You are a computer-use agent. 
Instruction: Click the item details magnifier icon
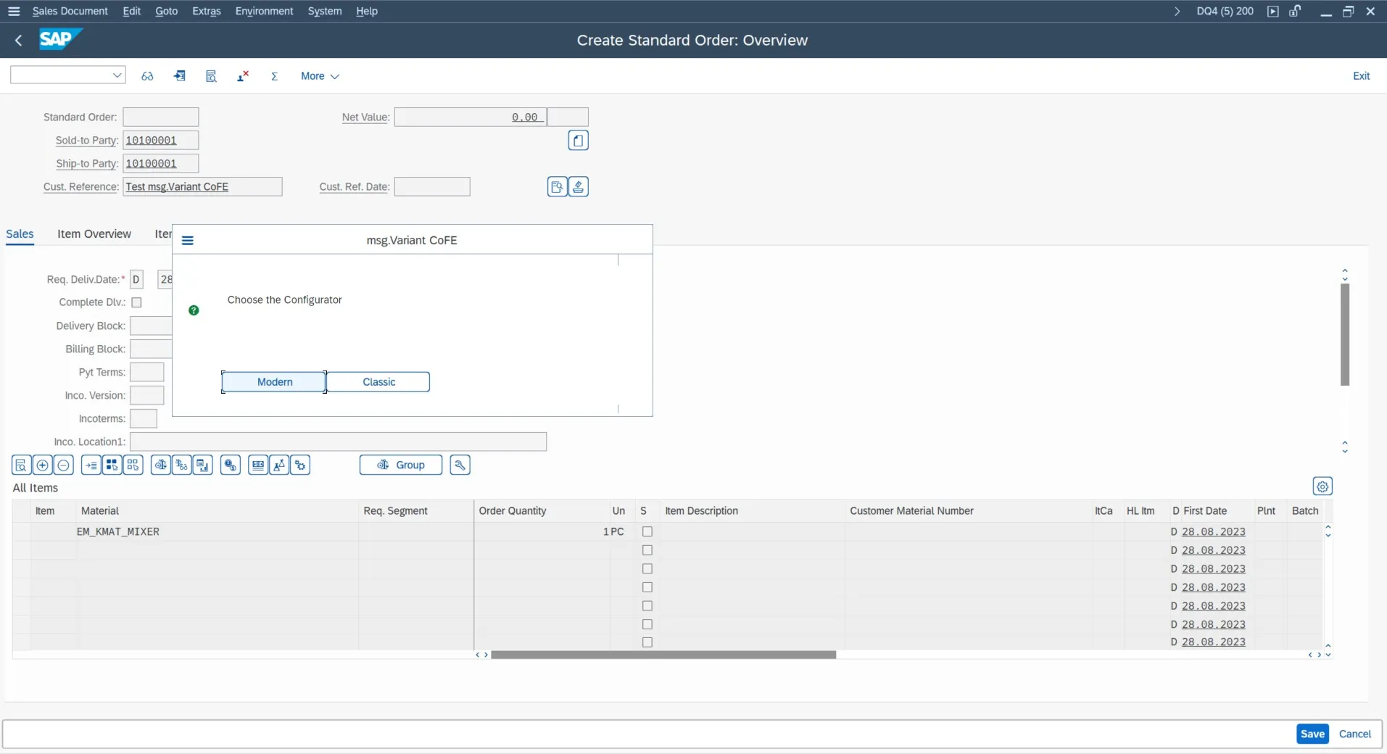pos(21,465)
